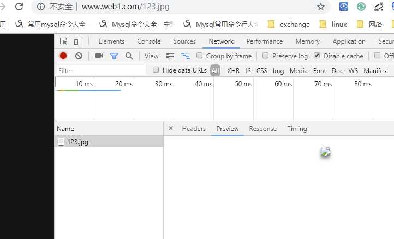Open the green circular extension icon

361,7
